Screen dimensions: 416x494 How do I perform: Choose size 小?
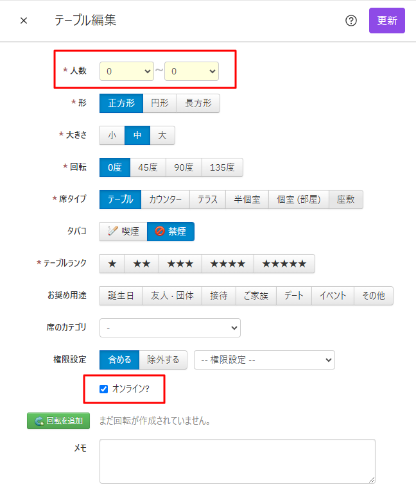(x=112, y=135)
